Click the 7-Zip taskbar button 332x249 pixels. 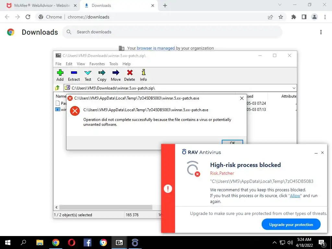click(x=119, y=243)
